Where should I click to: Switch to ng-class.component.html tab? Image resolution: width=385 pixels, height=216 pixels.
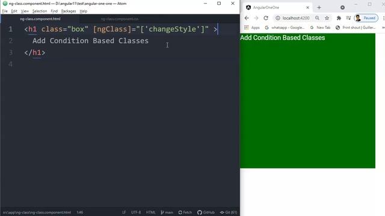pyautogui.click(x=40, y=19)
